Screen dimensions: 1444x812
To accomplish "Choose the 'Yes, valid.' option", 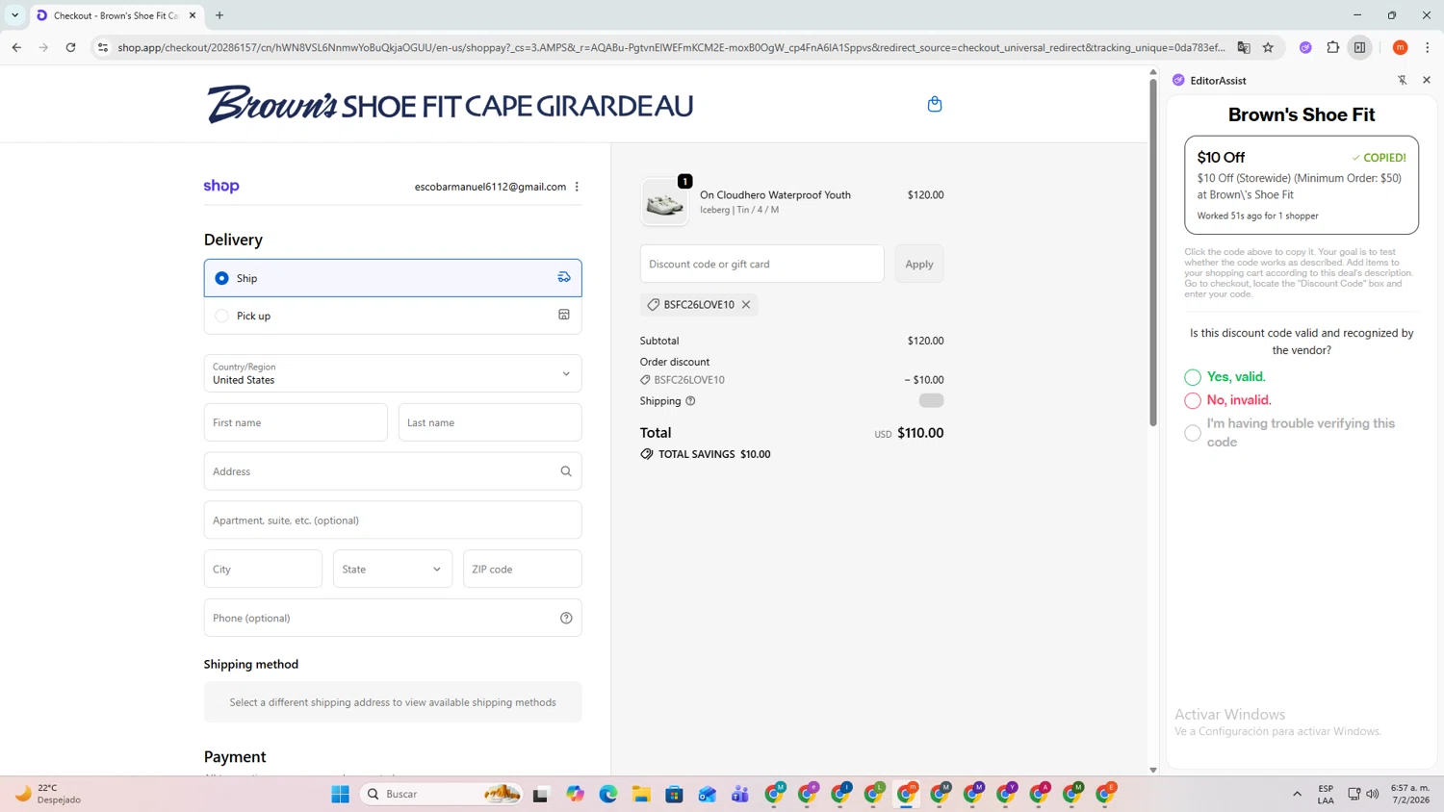I will pyautogui.click(x=1193, y=377).
